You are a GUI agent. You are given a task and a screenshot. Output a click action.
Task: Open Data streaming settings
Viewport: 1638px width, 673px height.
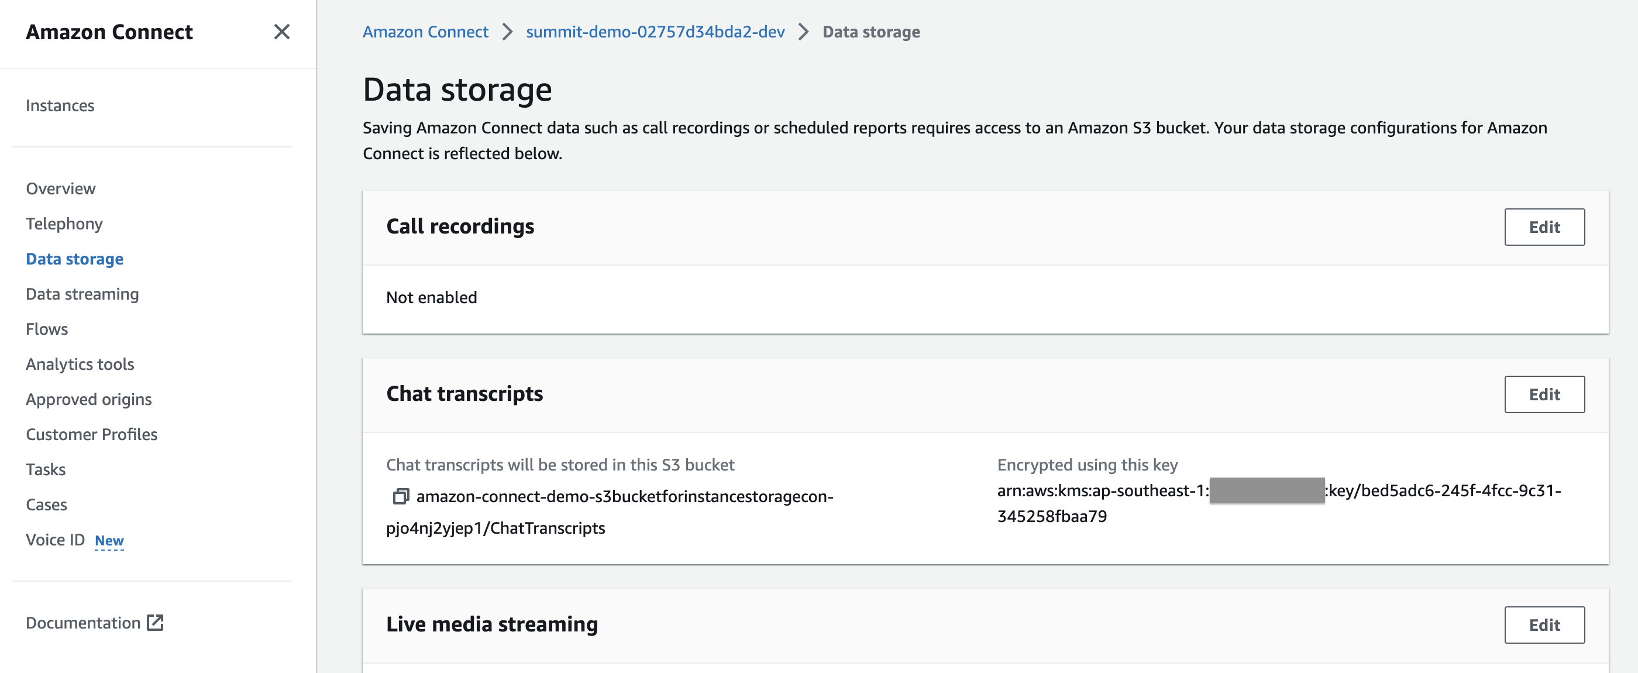click(x=82, y=294)
